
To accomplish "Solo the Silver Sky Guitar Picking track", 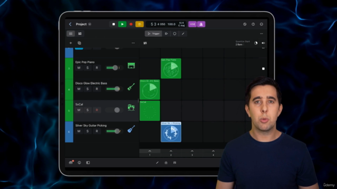I will (x=87, y=131).
